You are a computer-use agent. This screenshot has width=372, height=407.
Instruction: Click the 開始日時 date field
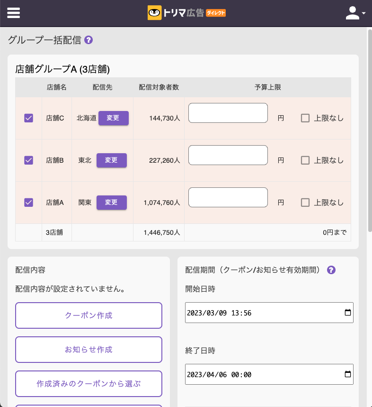pyautogui.click(x=269, y=313)
